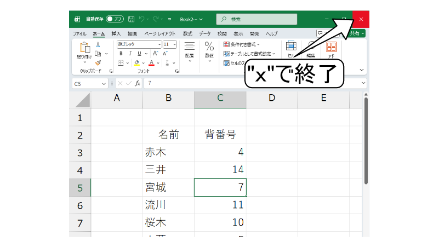Click the Number format percent icon
Image resolution: width=439 pixels, height=247 pixels.
coord(209,48)
